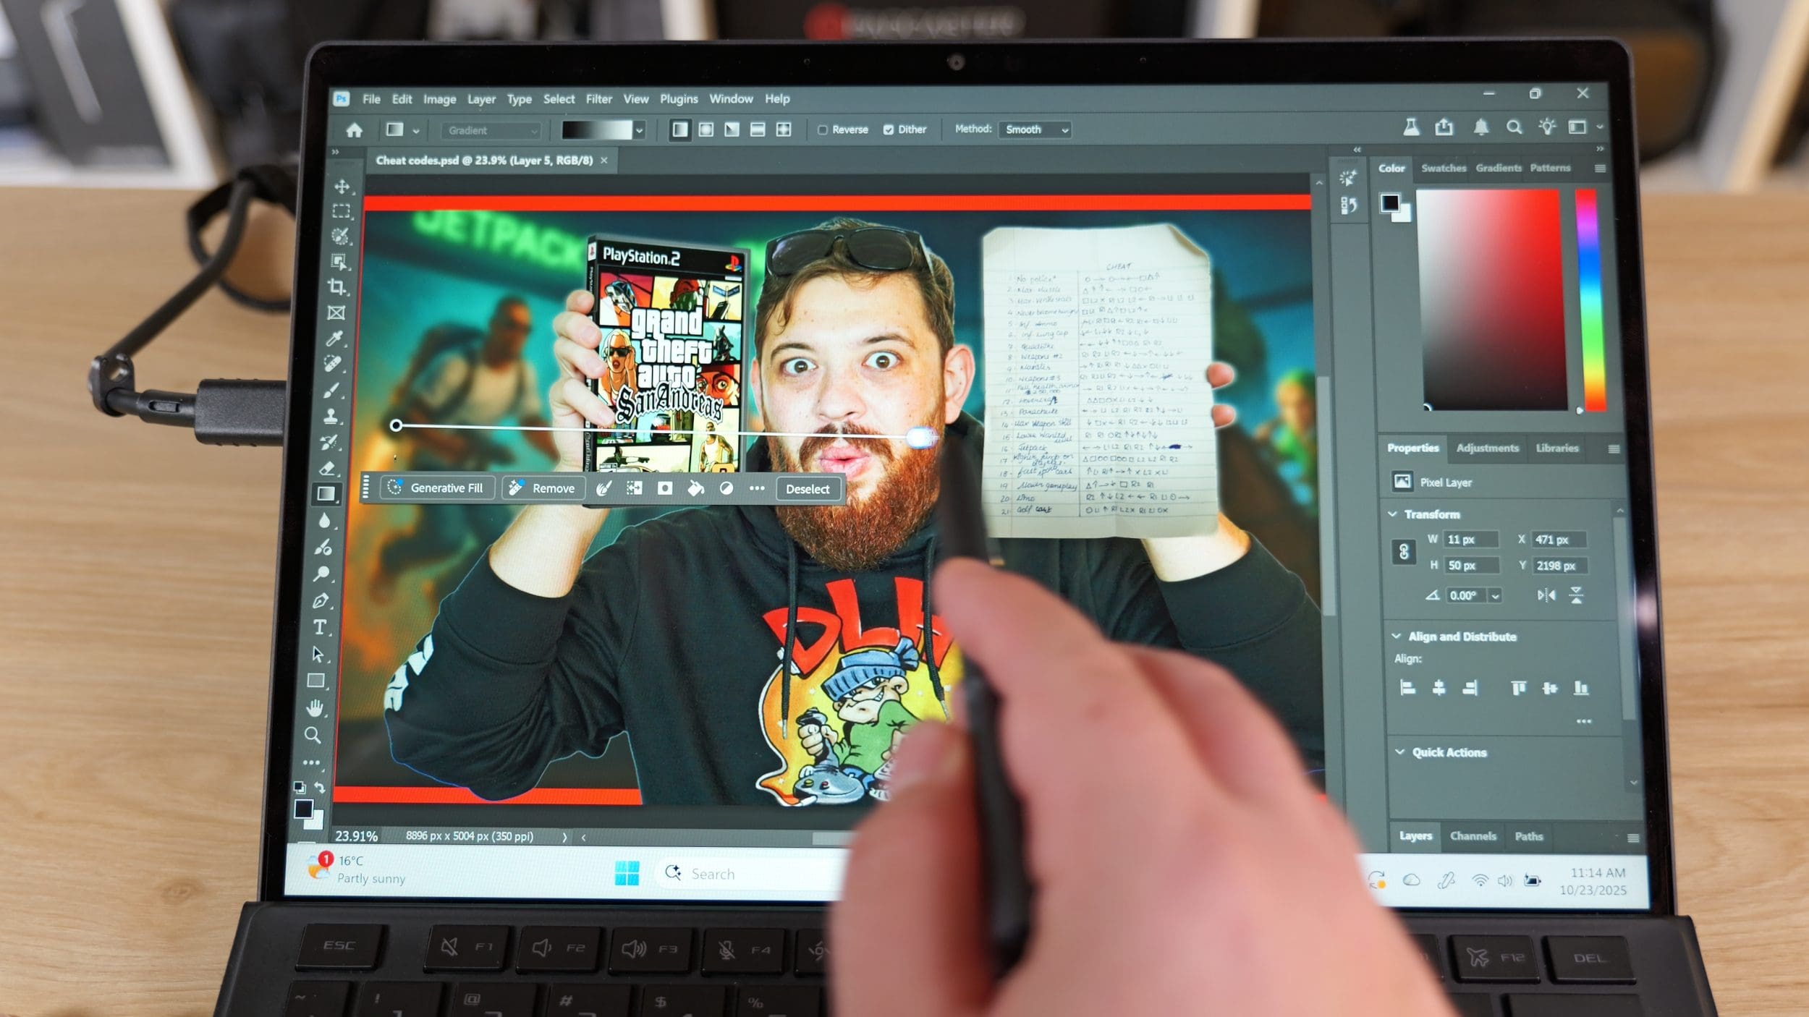Click the width W input field
1809x1017 pixels.
(x=1470, y=540)
